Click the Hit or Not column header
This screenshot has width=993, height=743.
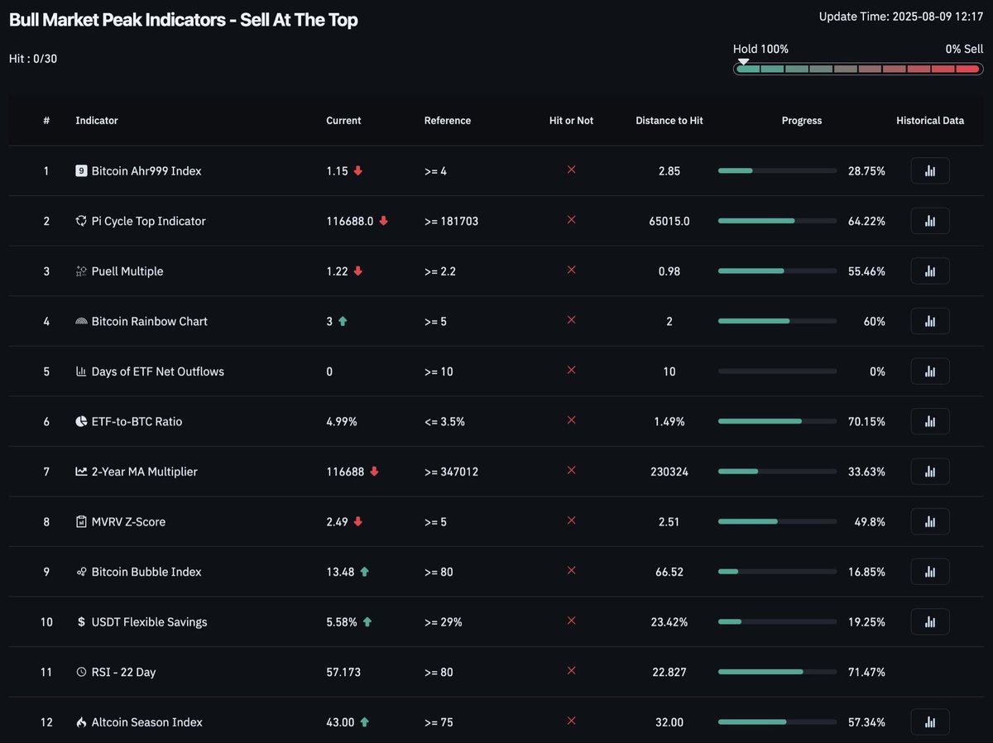coord(571,120)
